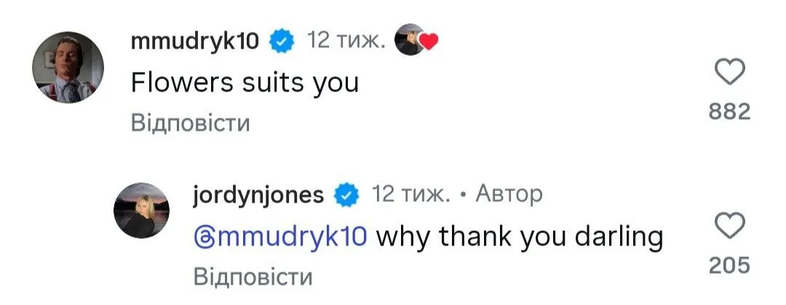
Task: View the 205 likes count
Action: coord(729,265)
